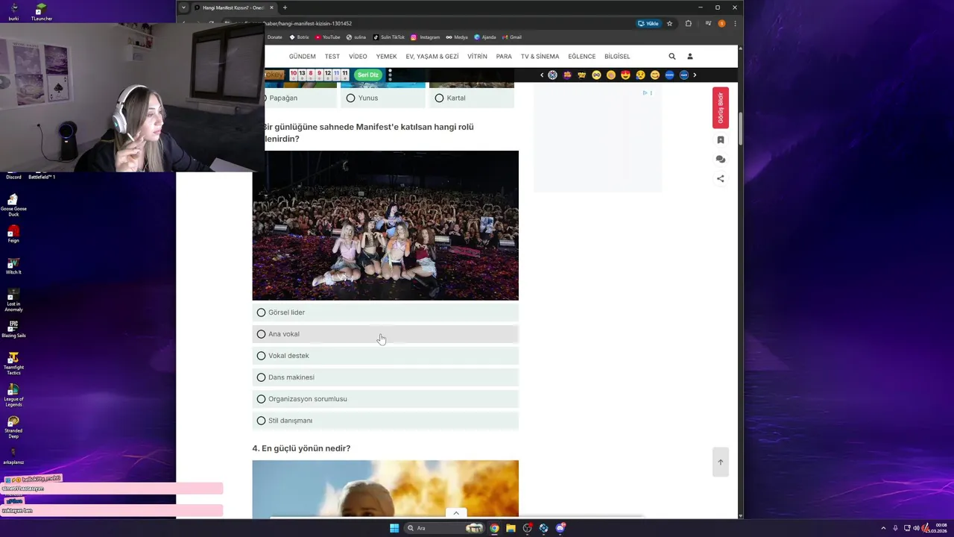This screenshot has width=954, height=537.
Task: Open the PARA menu item
Action: click(x=504, y=56)
